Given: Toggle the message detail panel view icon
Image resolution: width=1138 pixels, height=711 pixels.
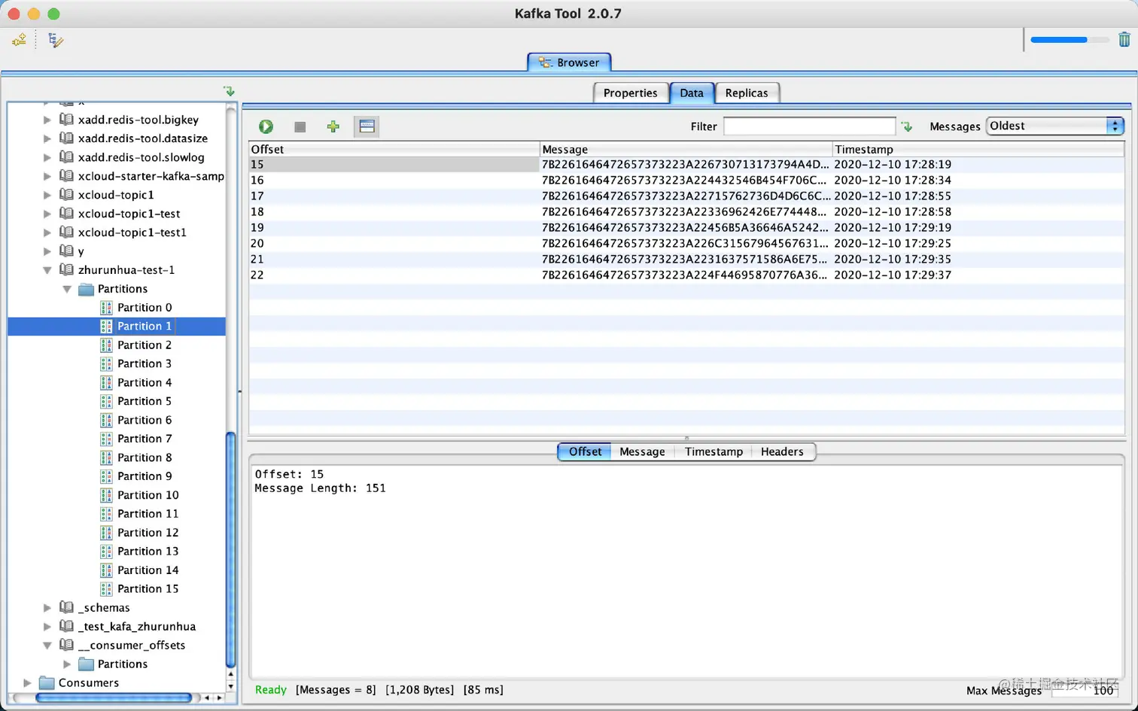Looking at the screenshot, I should pyautogui.click(x=367, y=126).
